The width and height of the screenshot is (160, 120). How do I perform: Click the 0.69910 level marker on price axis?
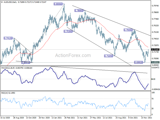pos(155,62)
